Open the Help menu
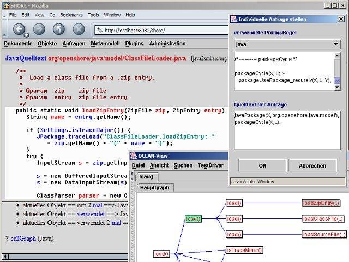Screen dimensions: 349x262 (130, 15)
